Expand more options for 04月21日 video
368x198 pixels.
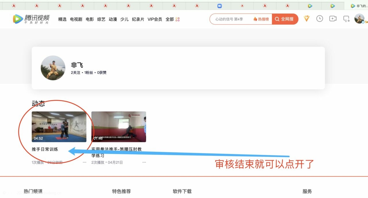[144, 162]
